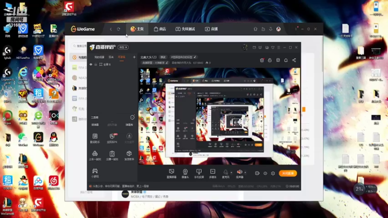
Task: Click the orange 关闭直播 button
Action: tap(288, 173)
